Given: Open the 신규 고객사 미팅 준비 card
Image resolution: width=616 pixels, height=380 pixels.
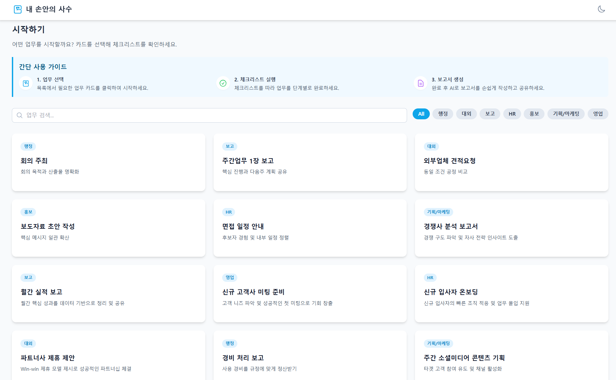Looking at the screenshot, I should [x=310, y=294].
